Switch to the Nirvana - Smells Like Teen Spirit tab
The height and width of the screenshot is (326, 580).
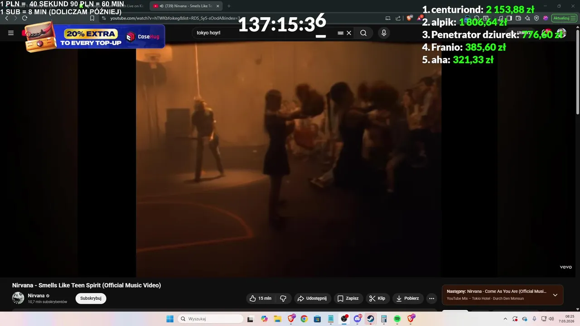186,6
